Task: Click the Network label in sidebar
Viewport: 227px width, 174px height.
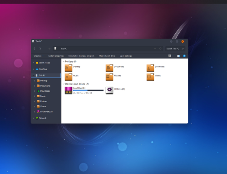Action: point(43,118)
